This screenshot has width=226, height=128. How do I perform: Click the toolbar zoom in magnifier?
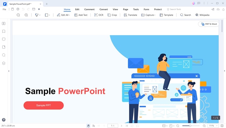click(x=26, y=15)
